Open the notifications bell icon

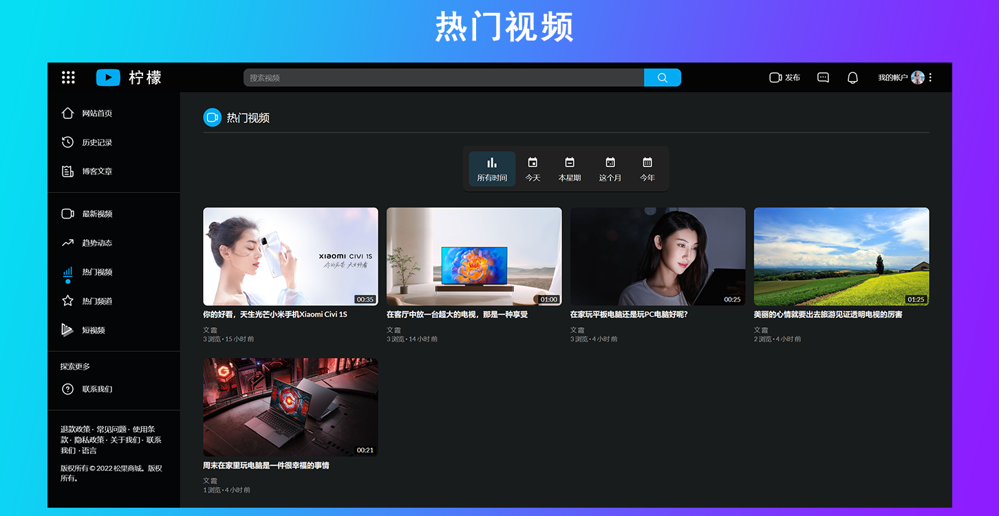852,78
